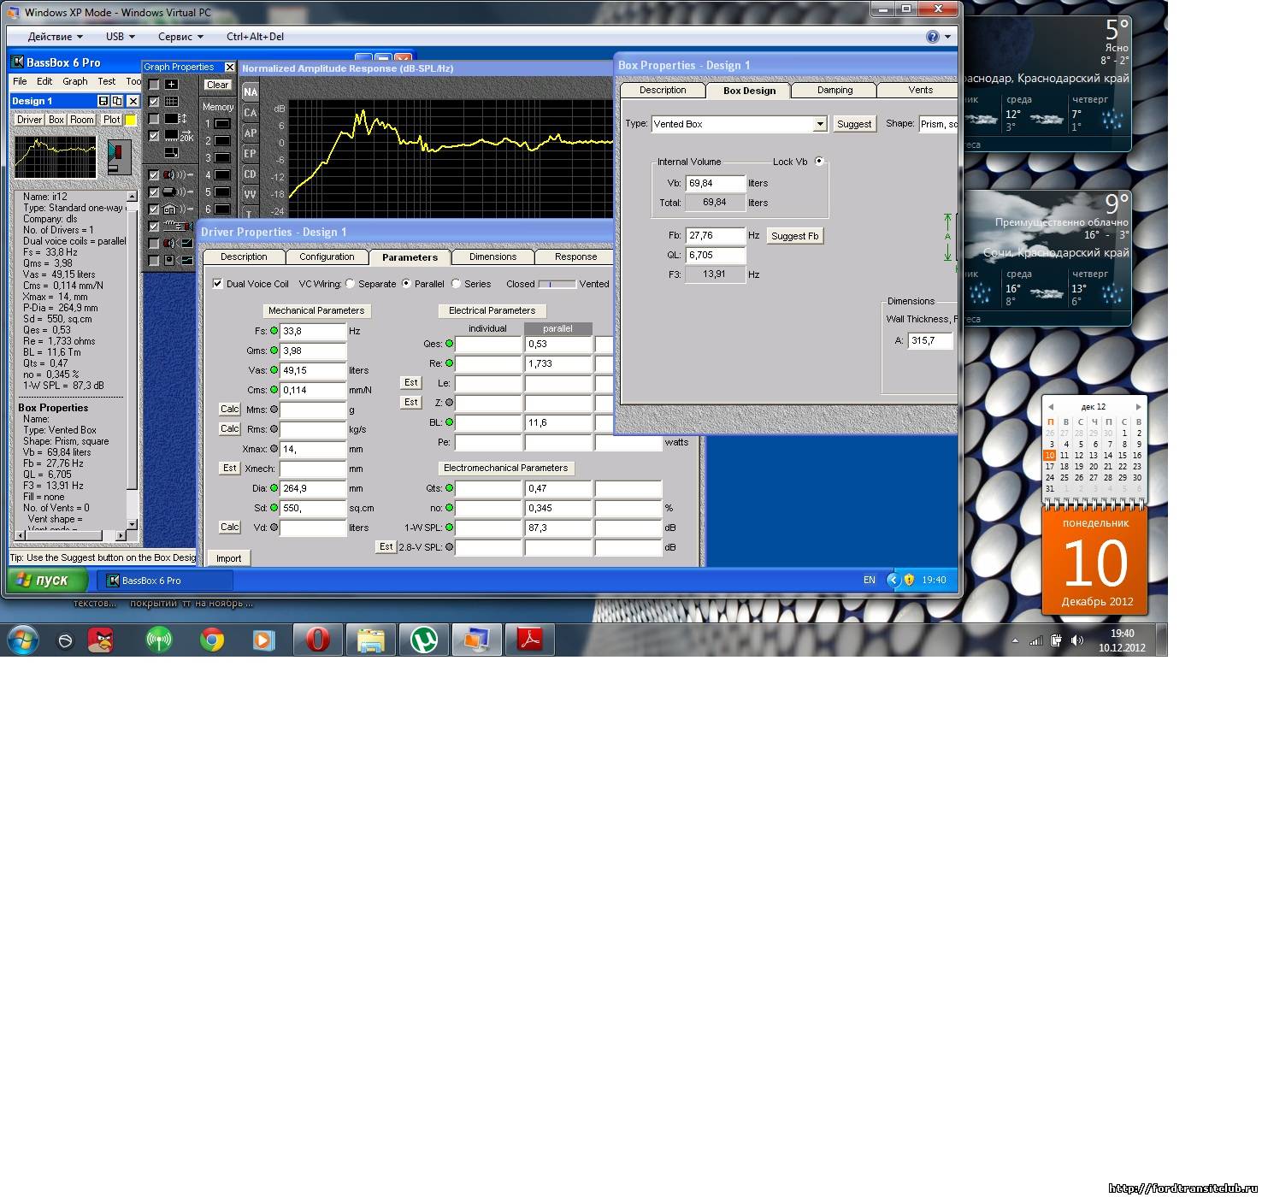
Task: Open the Graph menu in BassBox
Action: 75,81
